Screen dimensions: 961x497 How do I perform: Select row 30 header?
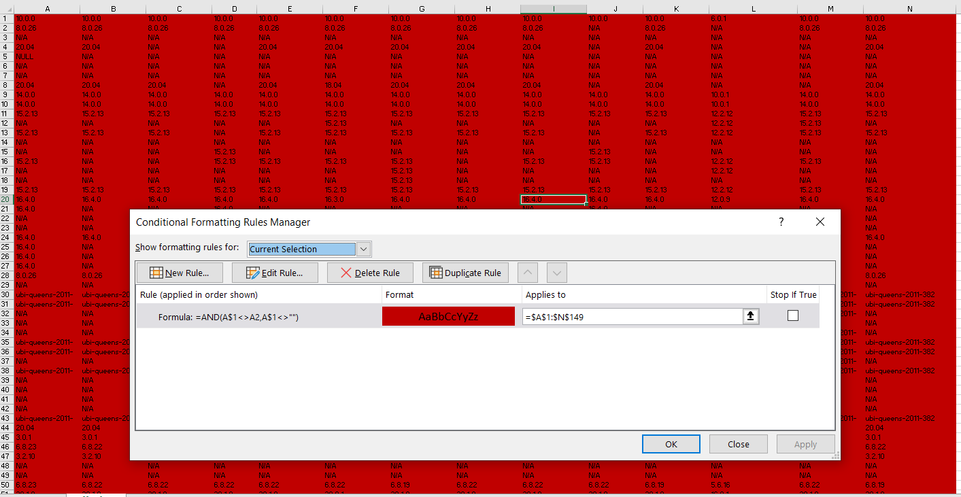(7, 294)
